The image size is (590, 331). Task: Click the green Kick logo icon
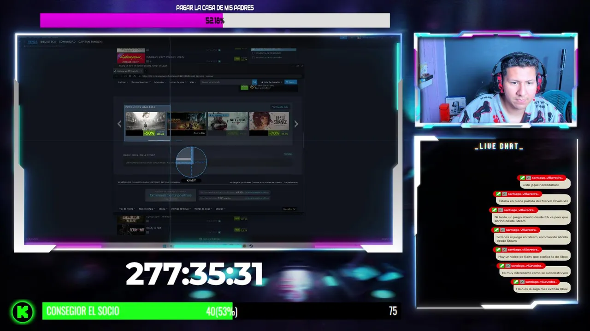(23, 312)
